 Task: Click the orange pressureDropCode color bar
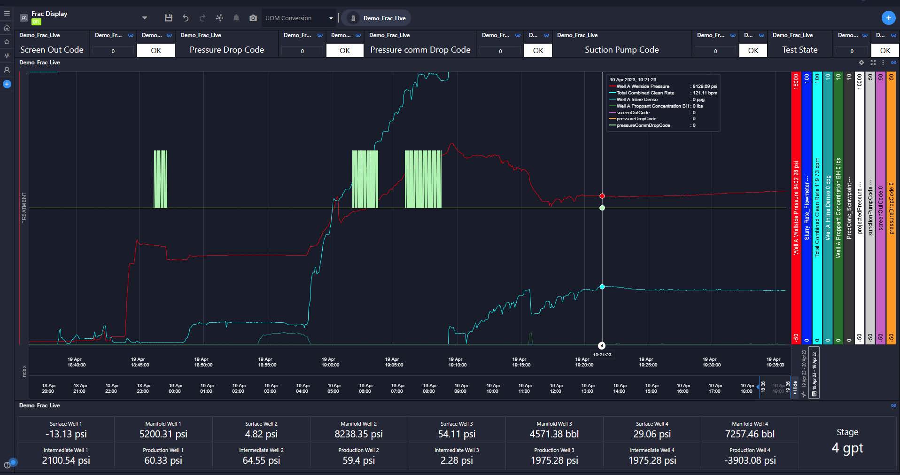click(x=891, y=207)
